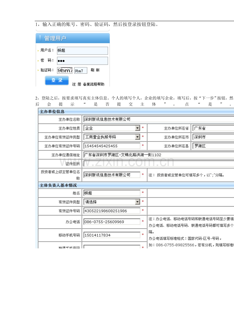Click the 密码 password input field
234x332 pixels.
point(82,61)
